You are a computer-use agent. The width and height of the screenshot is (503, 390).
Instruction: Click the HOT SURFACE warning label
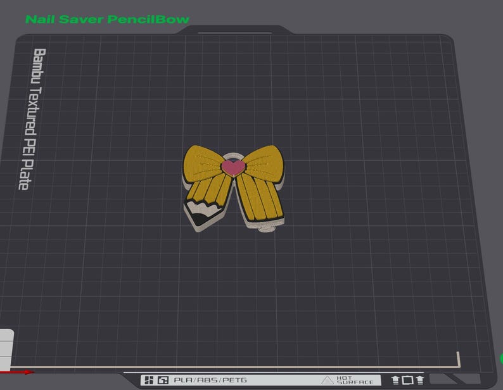(x=355, y=381)
